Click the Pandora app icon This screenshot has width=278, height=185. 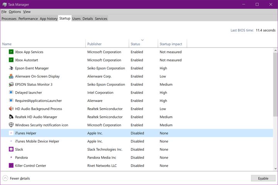tap(11, 157)
